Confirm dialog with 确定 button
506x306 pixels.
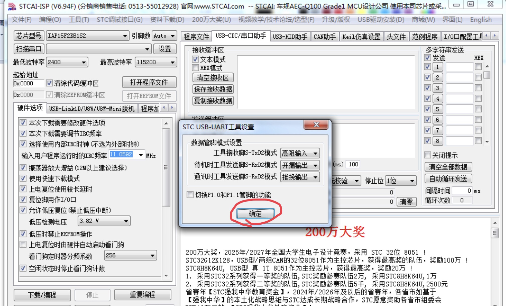pyautogui.click(x=256, y=214)
